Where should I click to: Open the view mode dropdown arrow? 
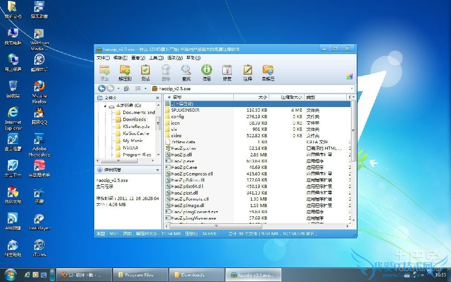[145, 88]
